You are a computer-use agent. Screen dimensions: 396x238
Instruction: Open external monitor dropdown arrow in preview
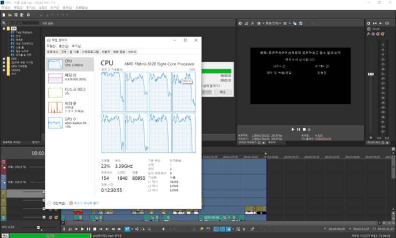click(263, 23)
